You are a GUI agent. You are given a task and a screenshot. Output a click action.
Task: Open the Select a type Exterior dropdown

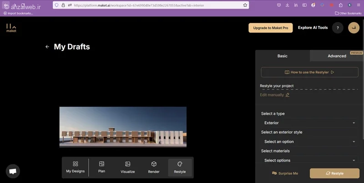coord(309,123)
